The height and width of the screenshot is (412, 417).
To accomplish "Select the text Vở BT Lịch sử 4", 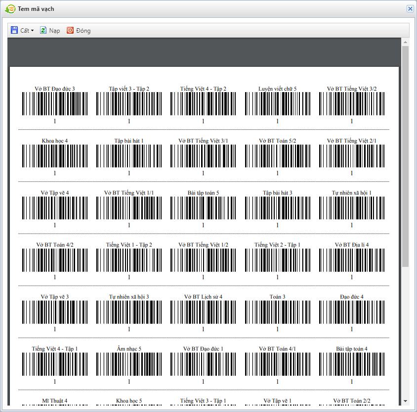I will coord(203,297).
